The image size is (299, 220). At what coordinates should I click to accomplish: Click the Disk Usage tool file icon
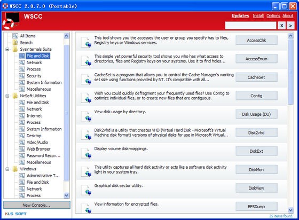pyautogui.click(x=86, y=116)
